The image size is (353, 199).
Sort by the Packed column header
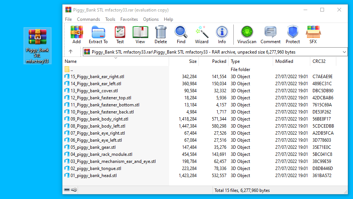point(213,61)
